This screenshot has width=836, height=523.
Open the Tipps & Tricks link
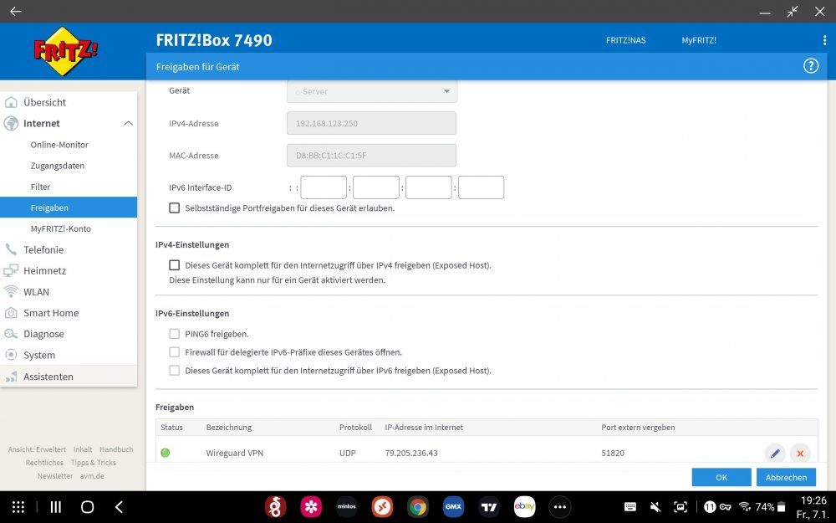[x=94, y=463]
